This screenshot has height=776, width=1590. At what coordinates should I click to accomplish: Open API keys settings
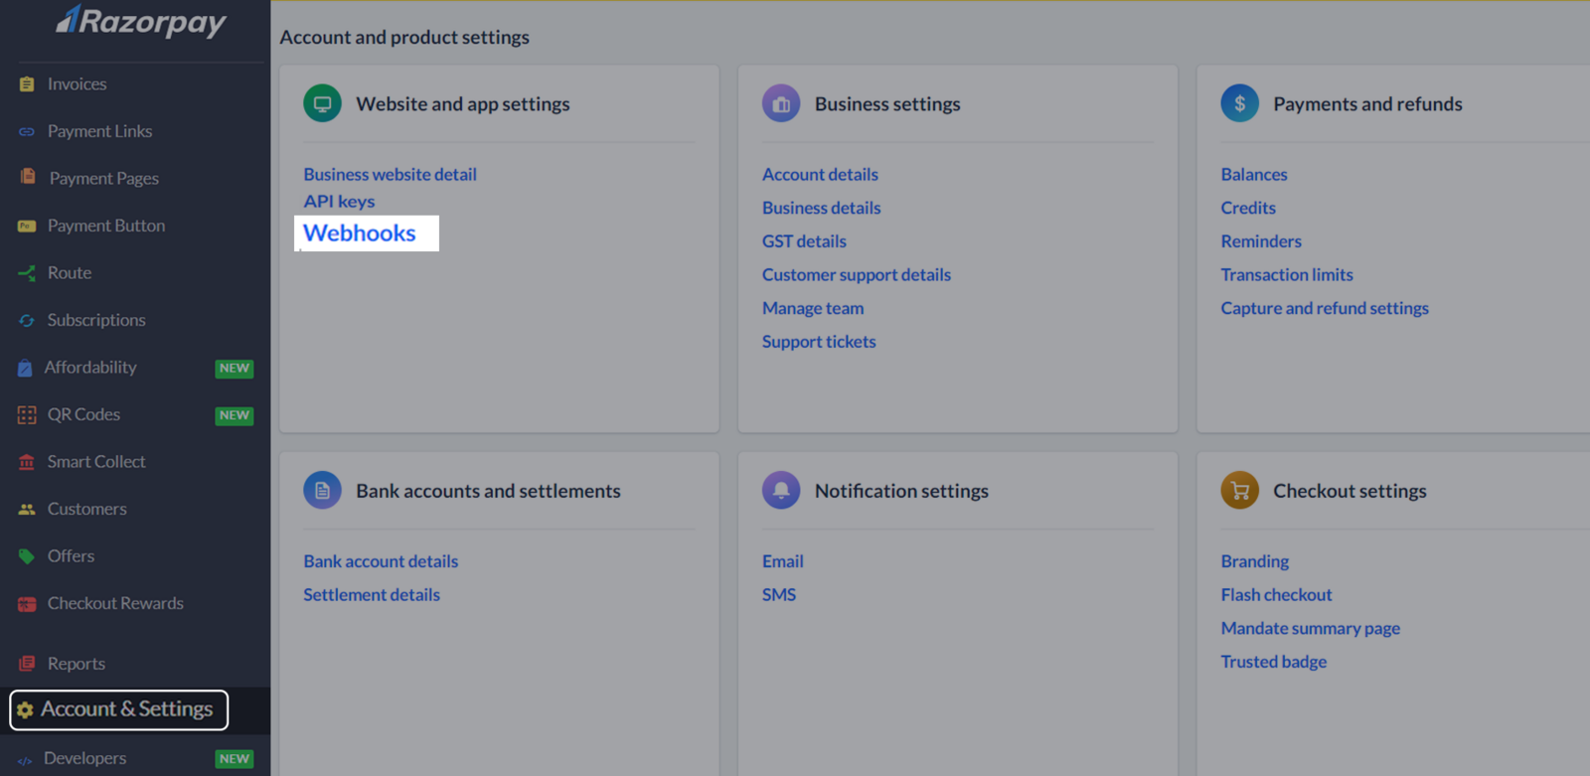coord(339,202)
